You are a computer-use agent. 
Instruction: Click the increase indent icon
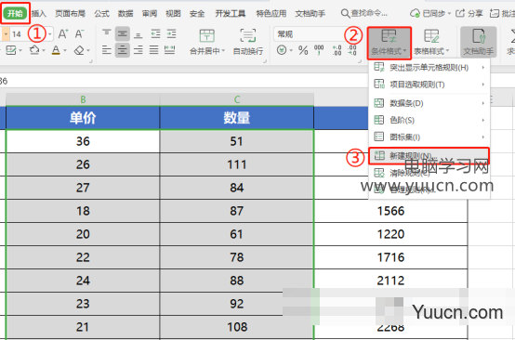click(x=171, y=33)
